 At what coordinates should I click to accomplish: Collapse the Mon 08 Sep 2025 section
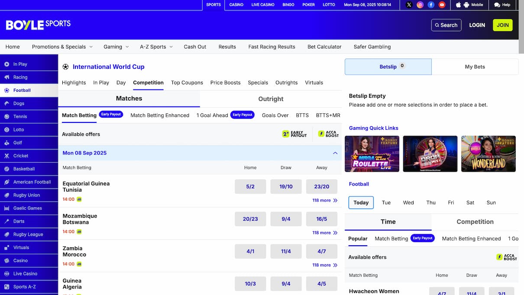[335, 153]
